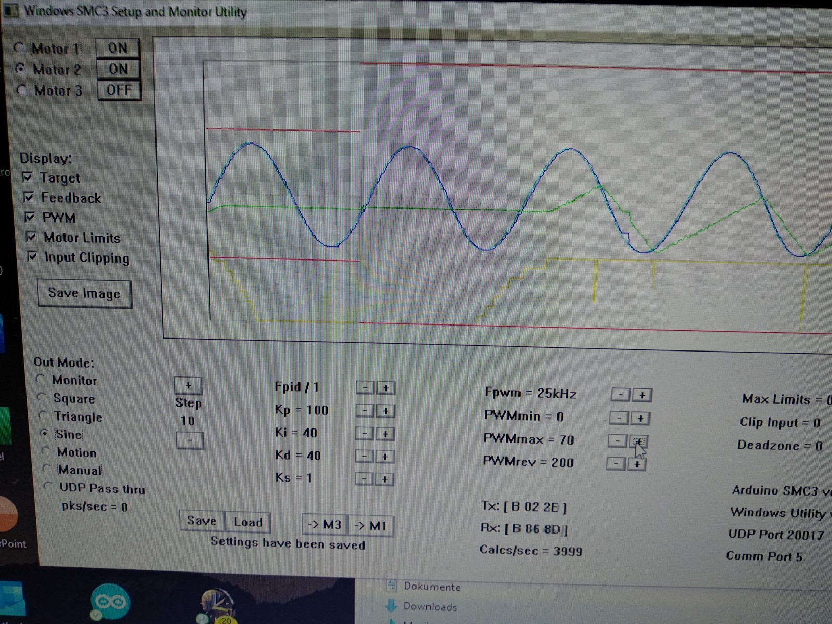Screen dimensions: 832x624
Task: Click the 'Deadzone = 0' value
Action: pos(779,446)
